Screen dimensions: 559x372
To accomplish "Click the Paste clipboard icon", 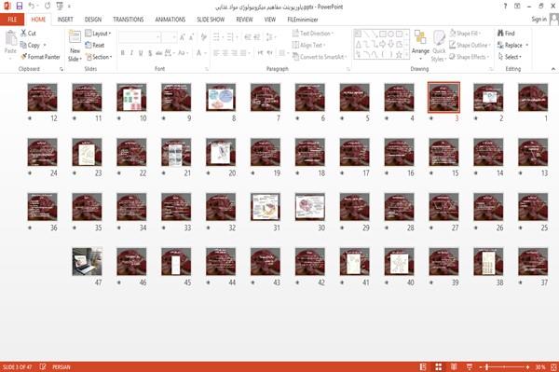I will pos(10,38).
